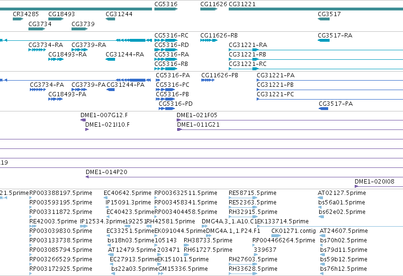The height and width of the screenshot is (276, 403).
Task: Click transcript label CG5316-RA
Action: click(x=171, y=55)
